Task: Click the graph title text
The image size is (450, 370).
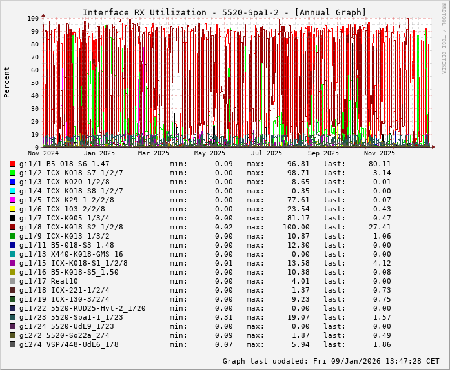Action: click(224, 12)
